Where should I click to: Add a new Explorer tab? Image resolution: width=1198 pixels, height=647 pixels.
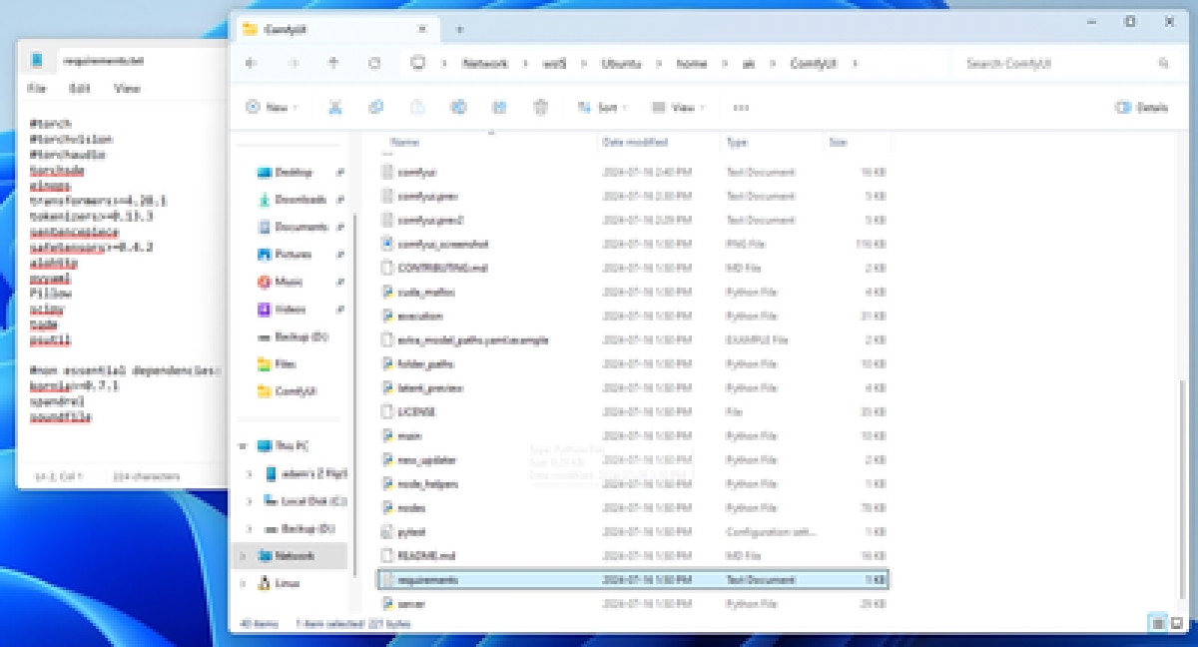460,29
